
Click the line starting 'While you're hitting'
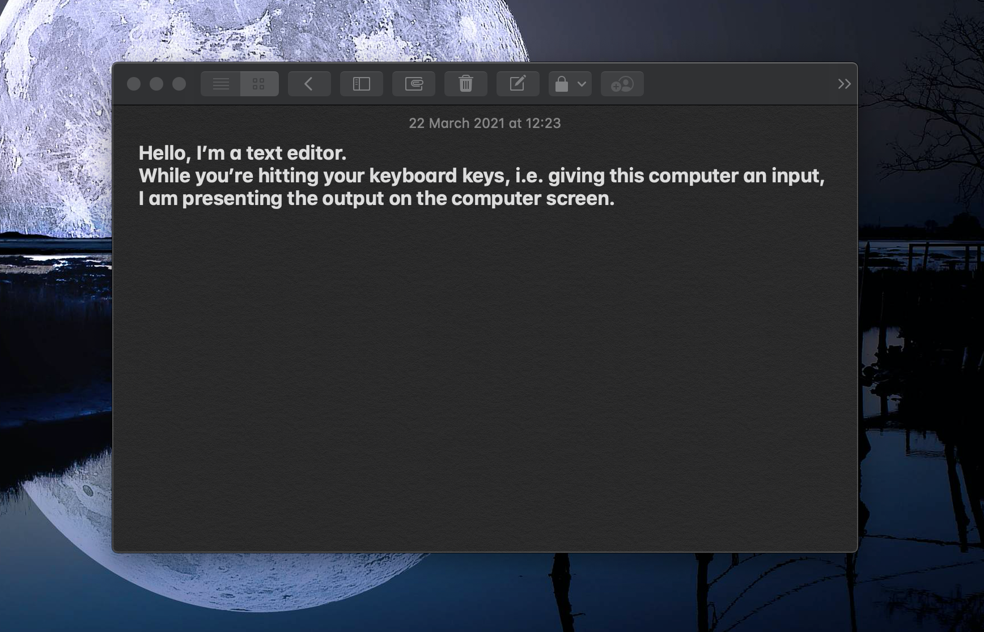click(481, 176)
